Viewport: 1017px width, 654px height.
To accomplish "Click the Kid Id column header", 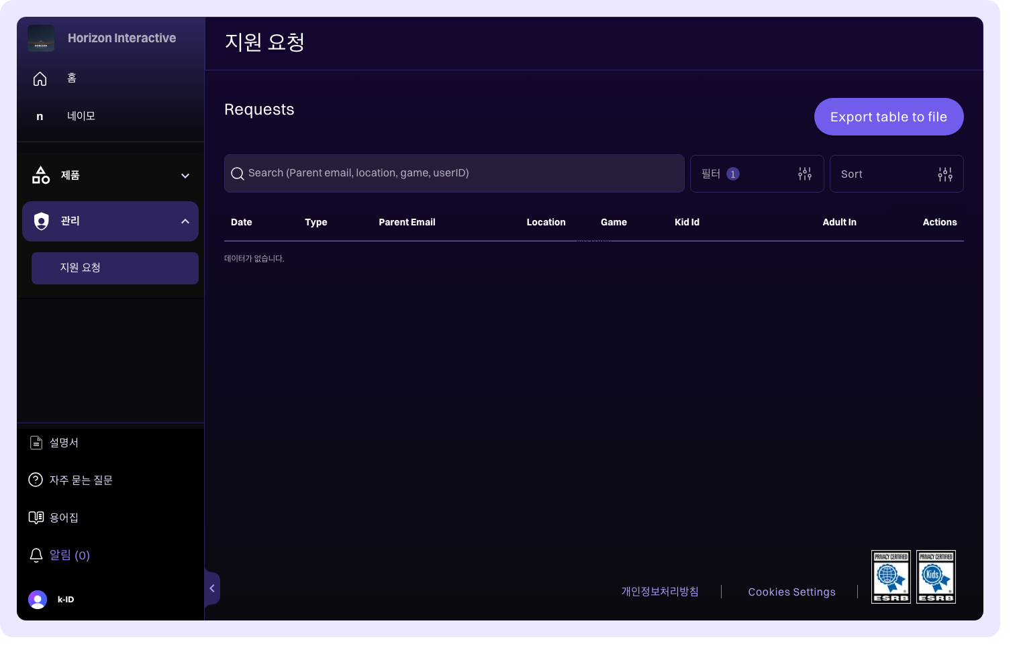I will [x=687, y=222].
